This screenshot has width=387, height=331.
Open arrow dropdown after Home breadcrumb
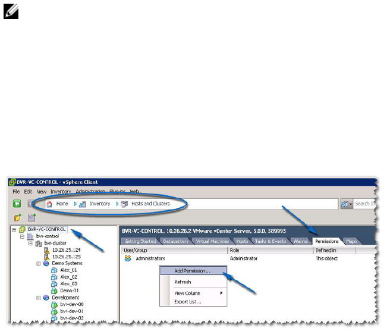point(75,204)
